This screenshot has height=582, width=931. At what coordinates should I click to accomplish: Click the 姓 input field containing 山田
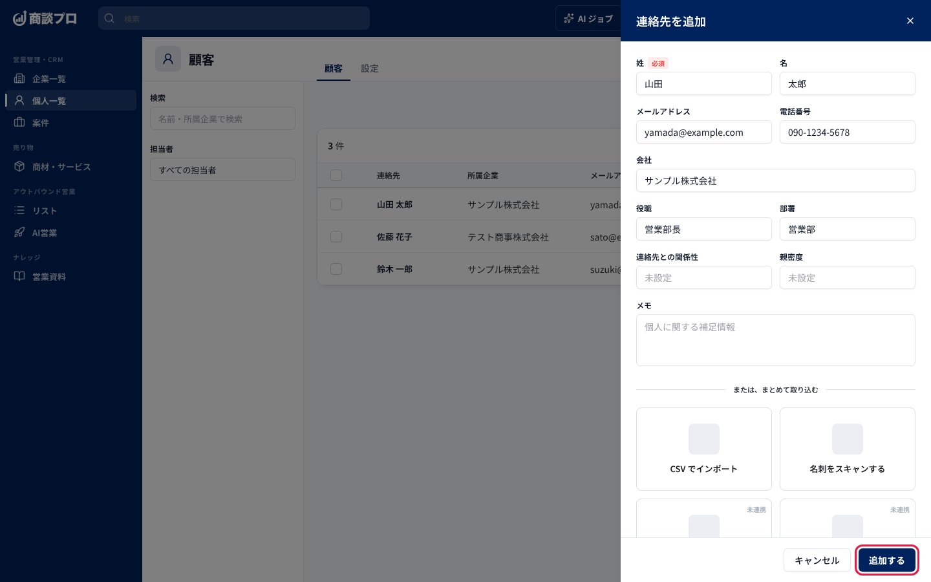[704, 83]
